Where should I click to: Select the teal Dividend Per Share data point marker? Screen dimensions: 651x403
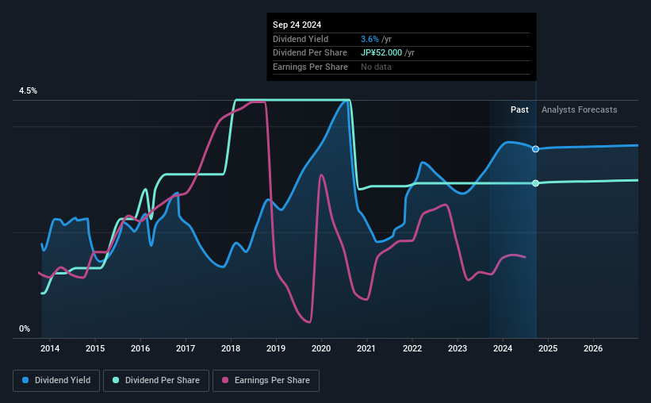535,183
